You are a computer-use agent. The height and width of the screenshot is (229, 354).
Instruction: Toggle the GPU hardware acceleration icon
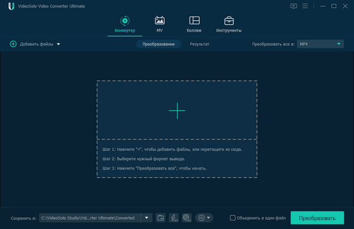pos(186,218)
